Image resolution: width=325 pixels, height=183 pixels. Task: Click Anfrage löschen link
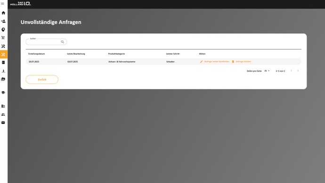click(244, 62)
